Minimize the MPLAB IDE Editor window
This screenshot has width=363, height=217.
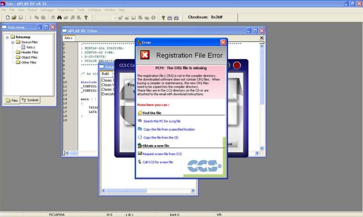click(249, 31)
